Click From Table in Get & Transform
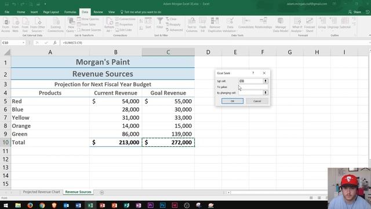Image resolution: width=371 pixels, height=209 pixels. [86, 24]
